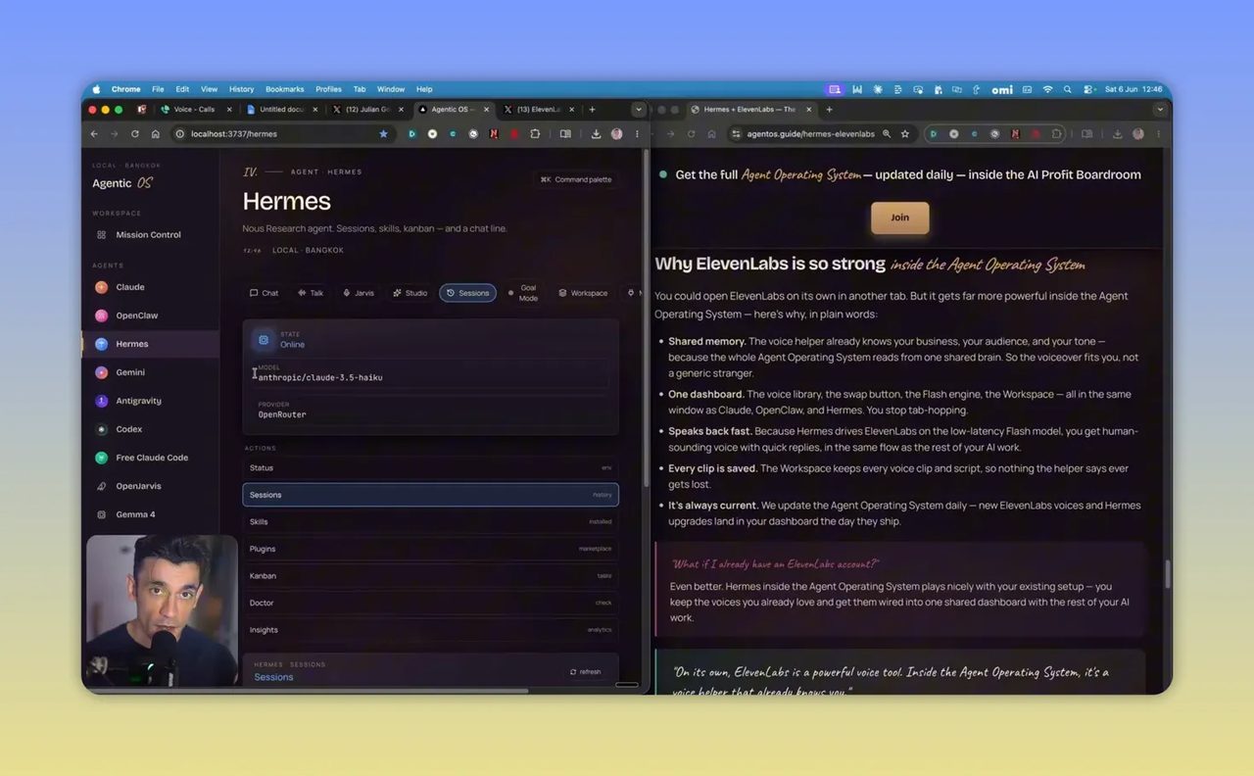Switch to the Chat tab
This screenshot has width=1254, height=776.
264,293
